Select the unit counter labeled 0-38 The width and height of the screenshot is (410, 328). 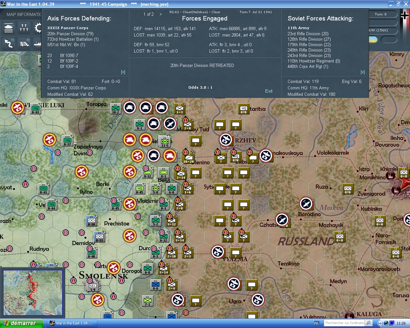[x=91, y=221]
